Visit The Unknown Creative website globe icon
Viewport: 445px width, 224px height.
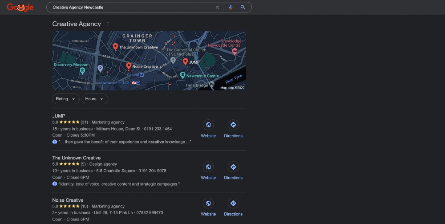[x=208, y=167]
